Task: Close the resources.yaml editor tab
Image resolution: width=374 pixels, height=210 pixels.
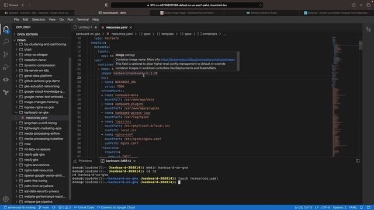Action: coord(131,27)
